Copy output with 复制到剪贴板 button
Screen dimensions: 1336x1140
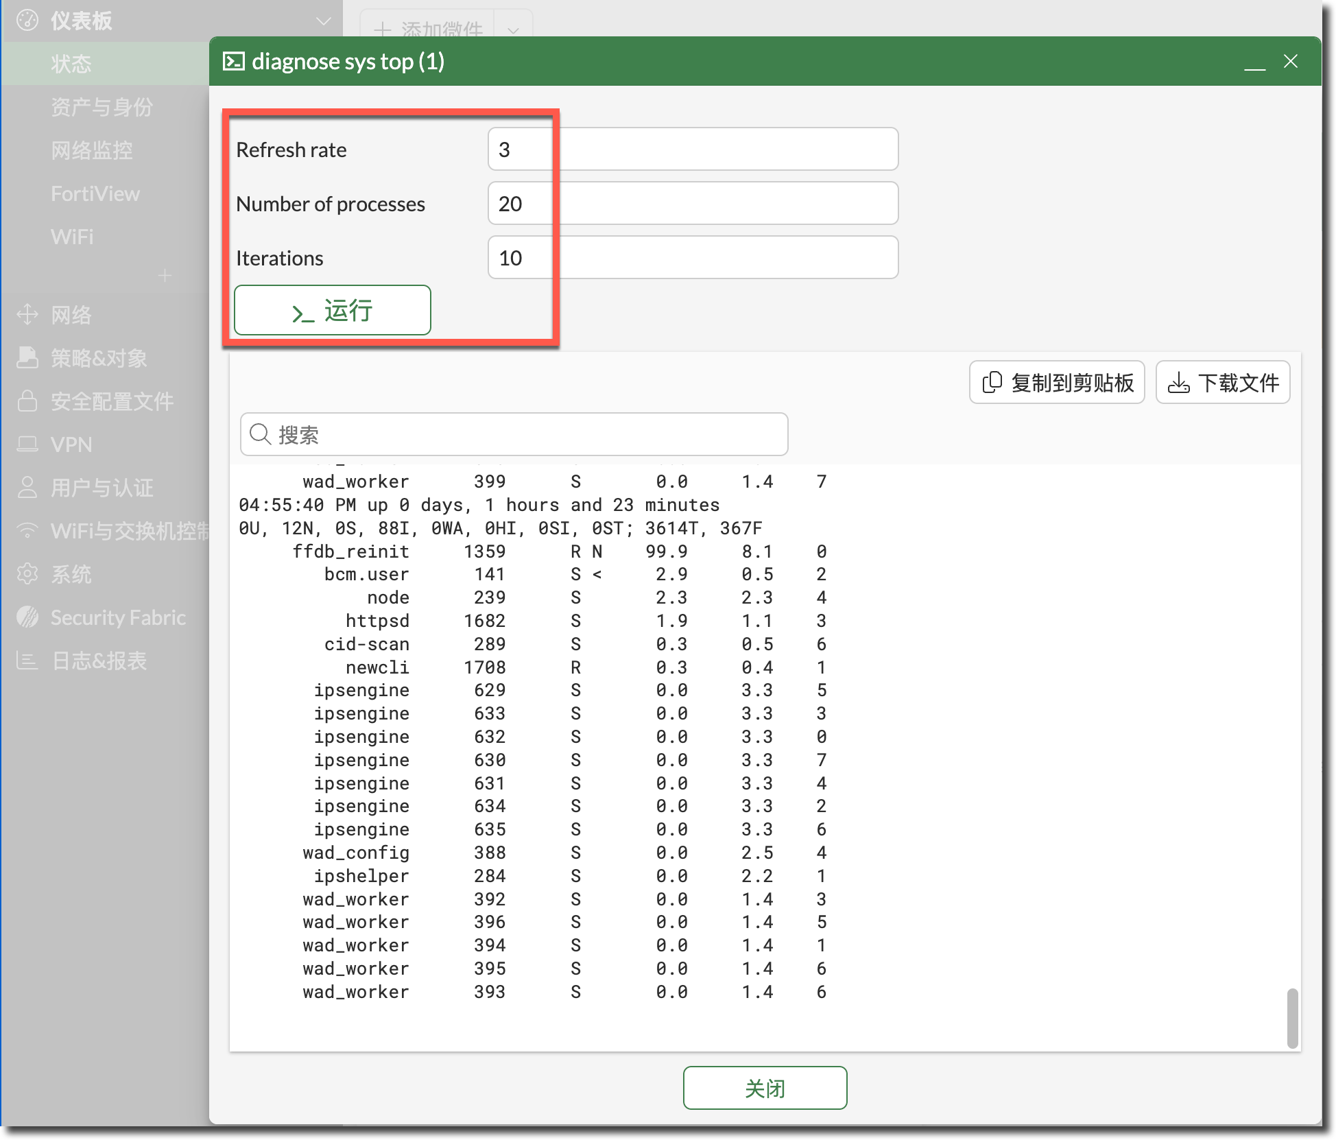click(x=1057, y=383)
